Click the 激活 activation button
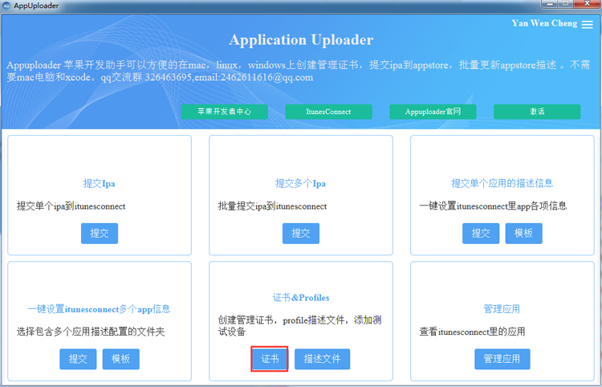Viewport: 602px width, 387px height. 537,112
